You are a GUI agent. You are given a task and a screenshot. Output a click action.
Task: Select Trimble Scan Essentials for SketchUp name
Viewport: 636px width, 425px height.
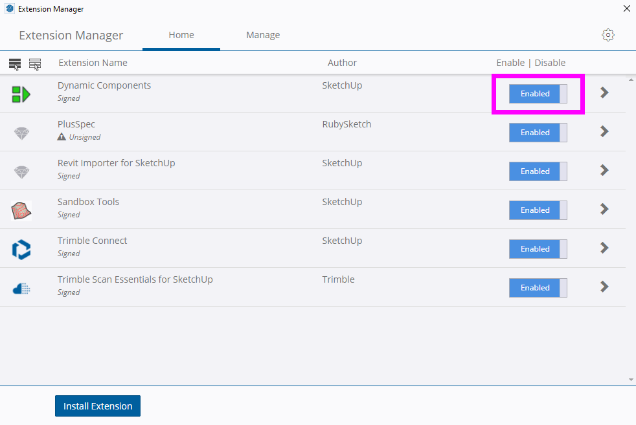pos(135,279)
